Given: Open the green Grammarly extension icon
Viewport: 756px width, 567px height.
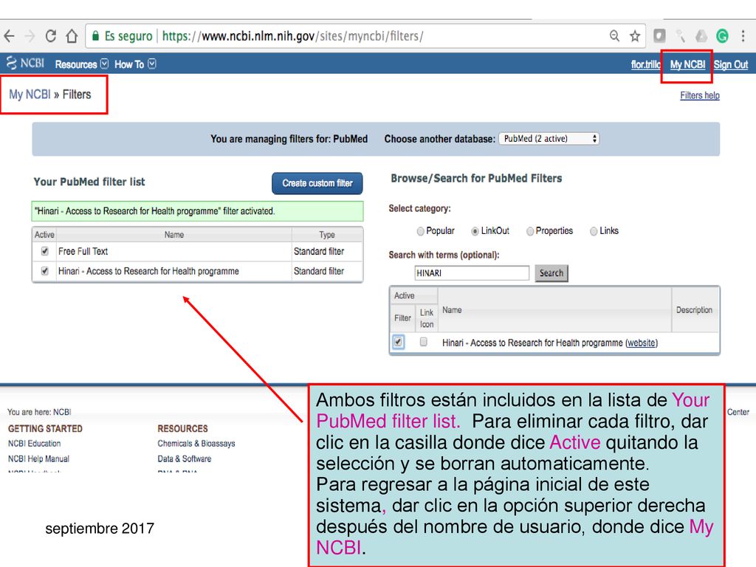Looking at the screenshot, I should (x=722, y=36).
